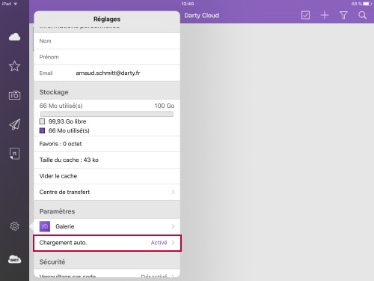This screenshot has height=281, width=374.
Task: Tap the 13:40 clock in status bar
Action: [188, 4]
